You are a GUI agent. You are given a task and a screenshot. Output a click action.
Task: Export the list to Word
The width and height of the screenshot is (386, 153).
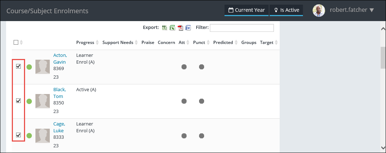coord(188,28)
